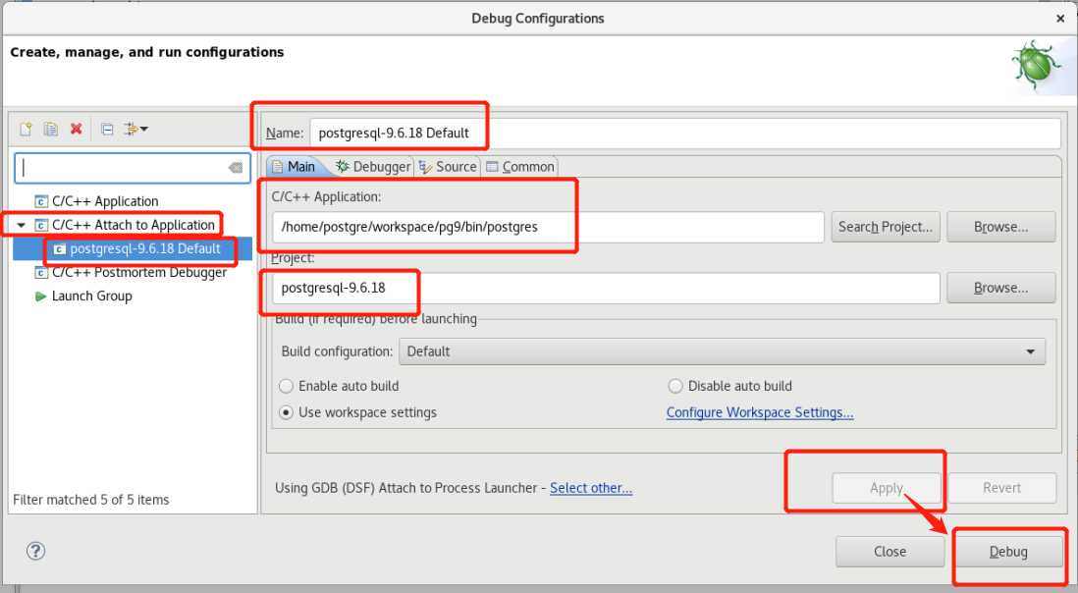Click the New launch configuration icon
Image resolution: width=1078 pixels, height=593 pixels.
click(27, 129)
